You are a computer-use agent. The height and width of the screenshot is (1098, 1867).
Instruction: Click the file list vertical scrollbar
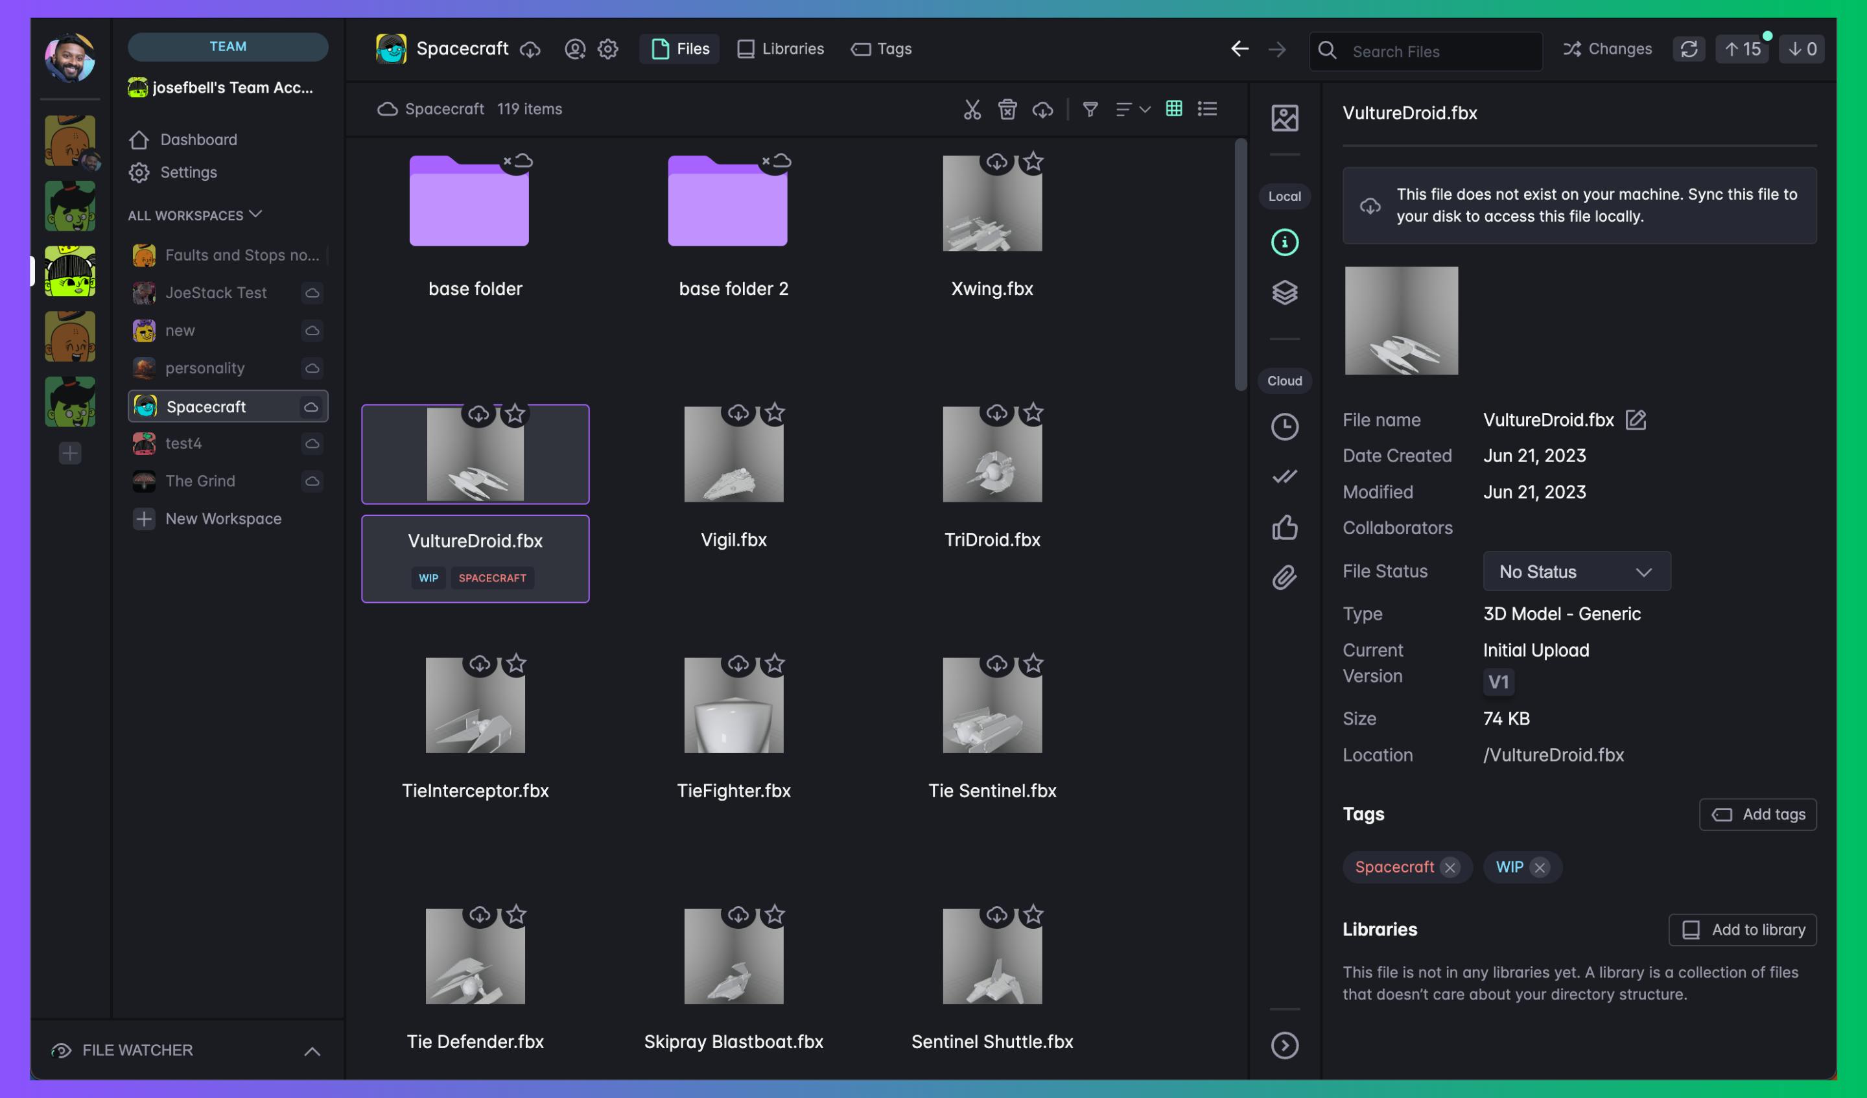pyautogui.click(x=1240, y=264)
